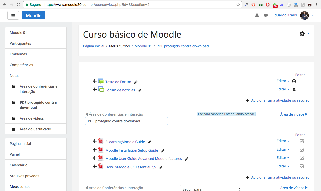Open the course settings gear icon
The width and height of the screenshot is (321, 191).
pos(302,34)
